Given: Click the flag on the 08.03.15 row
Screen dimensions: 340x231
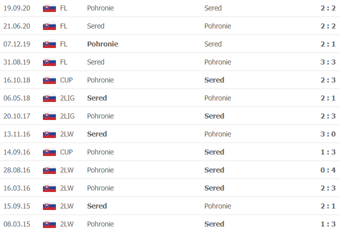Looking at the screenshot, I should (x=49, y=224).
